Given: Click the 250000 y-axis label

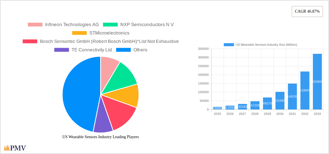Looking at the screenshot, I should 203,66.
